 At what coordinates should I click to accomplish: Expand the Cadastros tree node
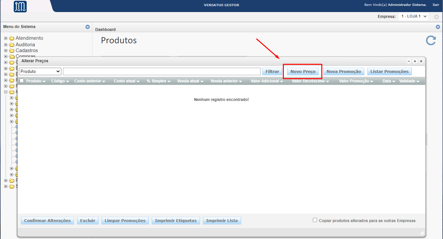(x=6, y=51)
